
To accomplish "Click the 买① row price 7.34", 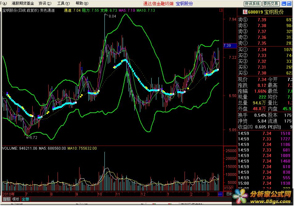I will 262,50.
